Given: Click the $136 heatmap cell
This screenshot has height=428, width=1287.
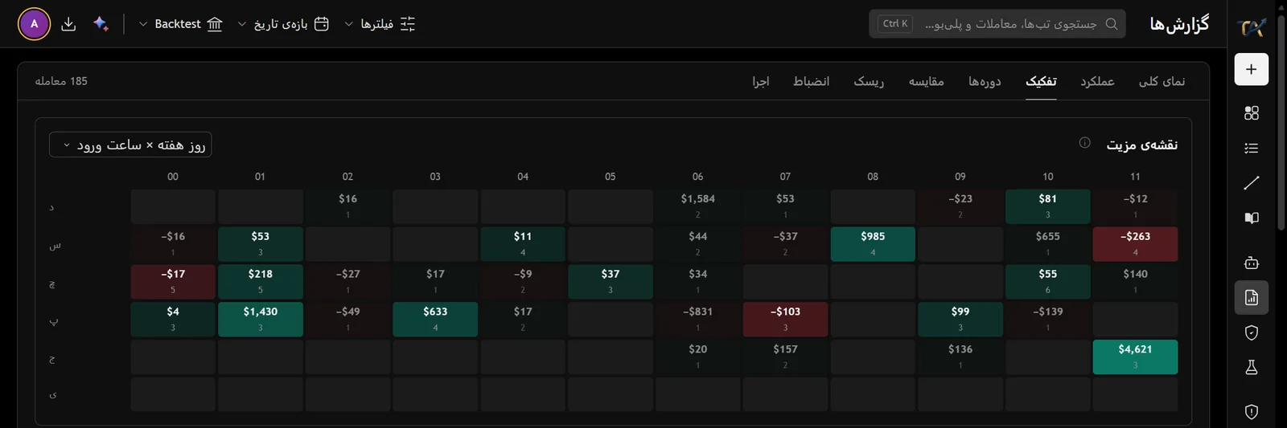Looking at the screenshot, I should [960, 357].
